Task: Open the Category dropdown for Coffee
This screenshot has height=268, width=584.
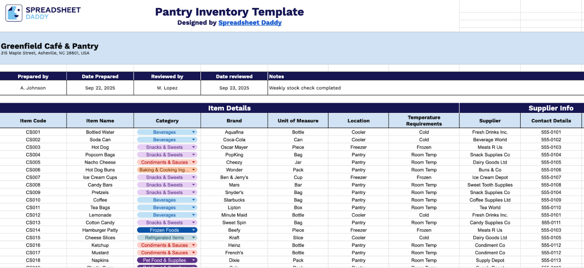Action: pyautogui.click(x=194, y=200)
